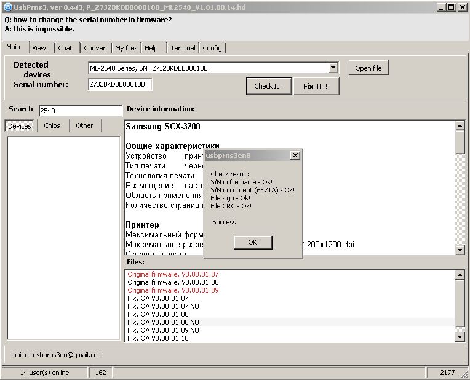Click the 162 status bar cell
This screenshot has height=380, width=470.
[100, 373]
